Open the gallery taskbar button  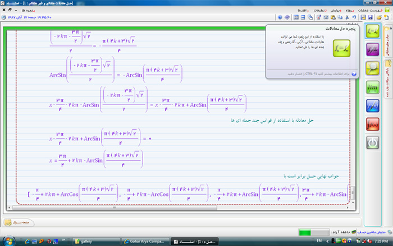90,240
